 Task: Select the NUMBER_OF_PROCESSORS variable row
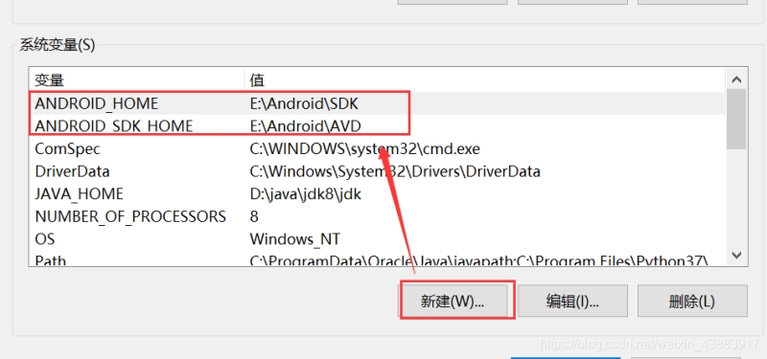click(377, 216)
